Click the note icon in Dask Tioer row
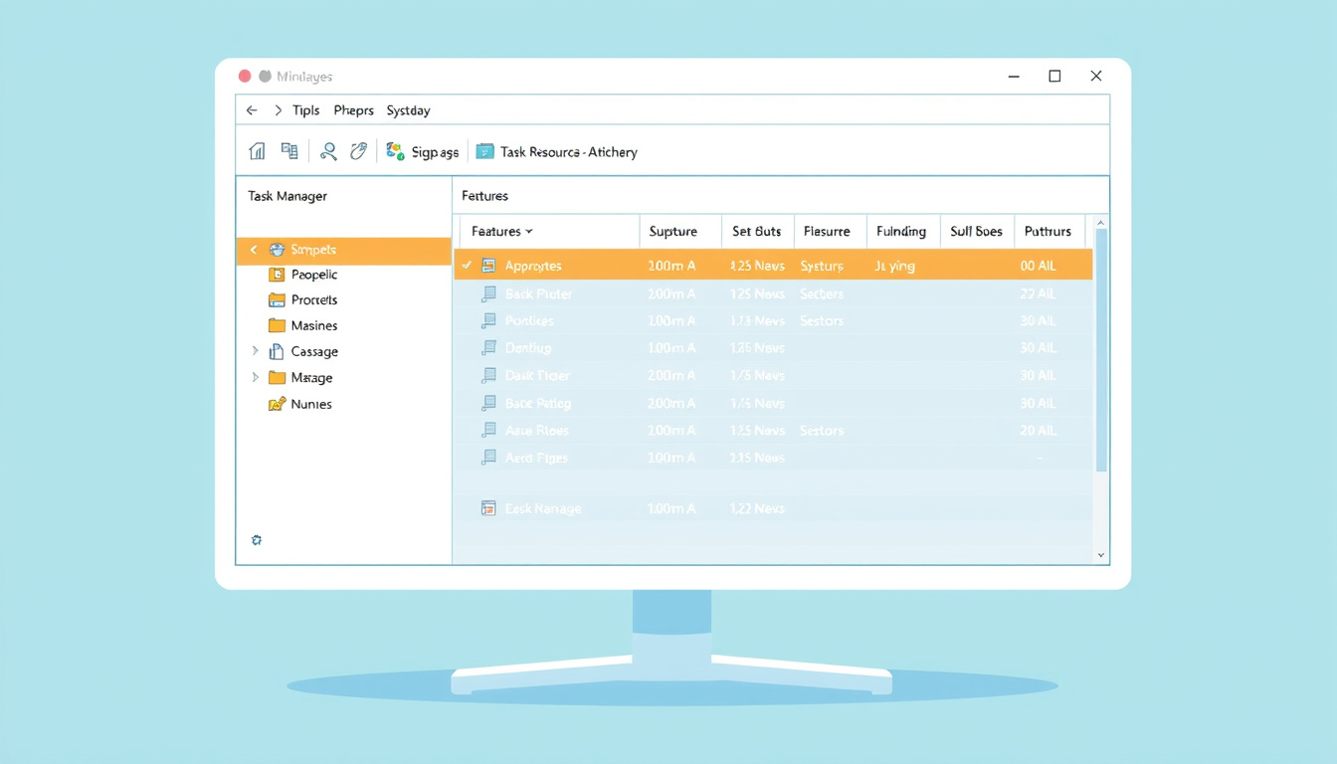 click(x=488, y=375)
